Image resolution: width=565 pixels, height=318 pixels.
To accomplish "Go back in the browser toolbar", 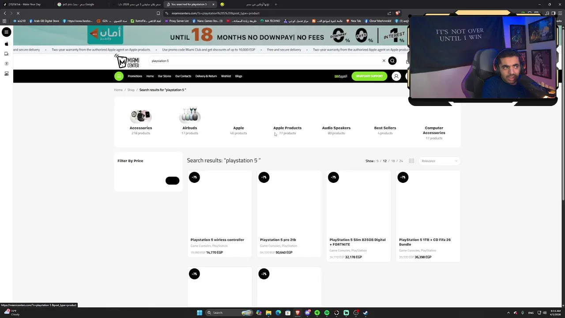I will [5, 13].
